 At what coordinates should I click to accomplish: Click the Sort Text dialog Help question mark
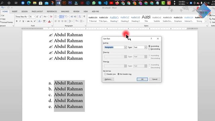(151, 39)
